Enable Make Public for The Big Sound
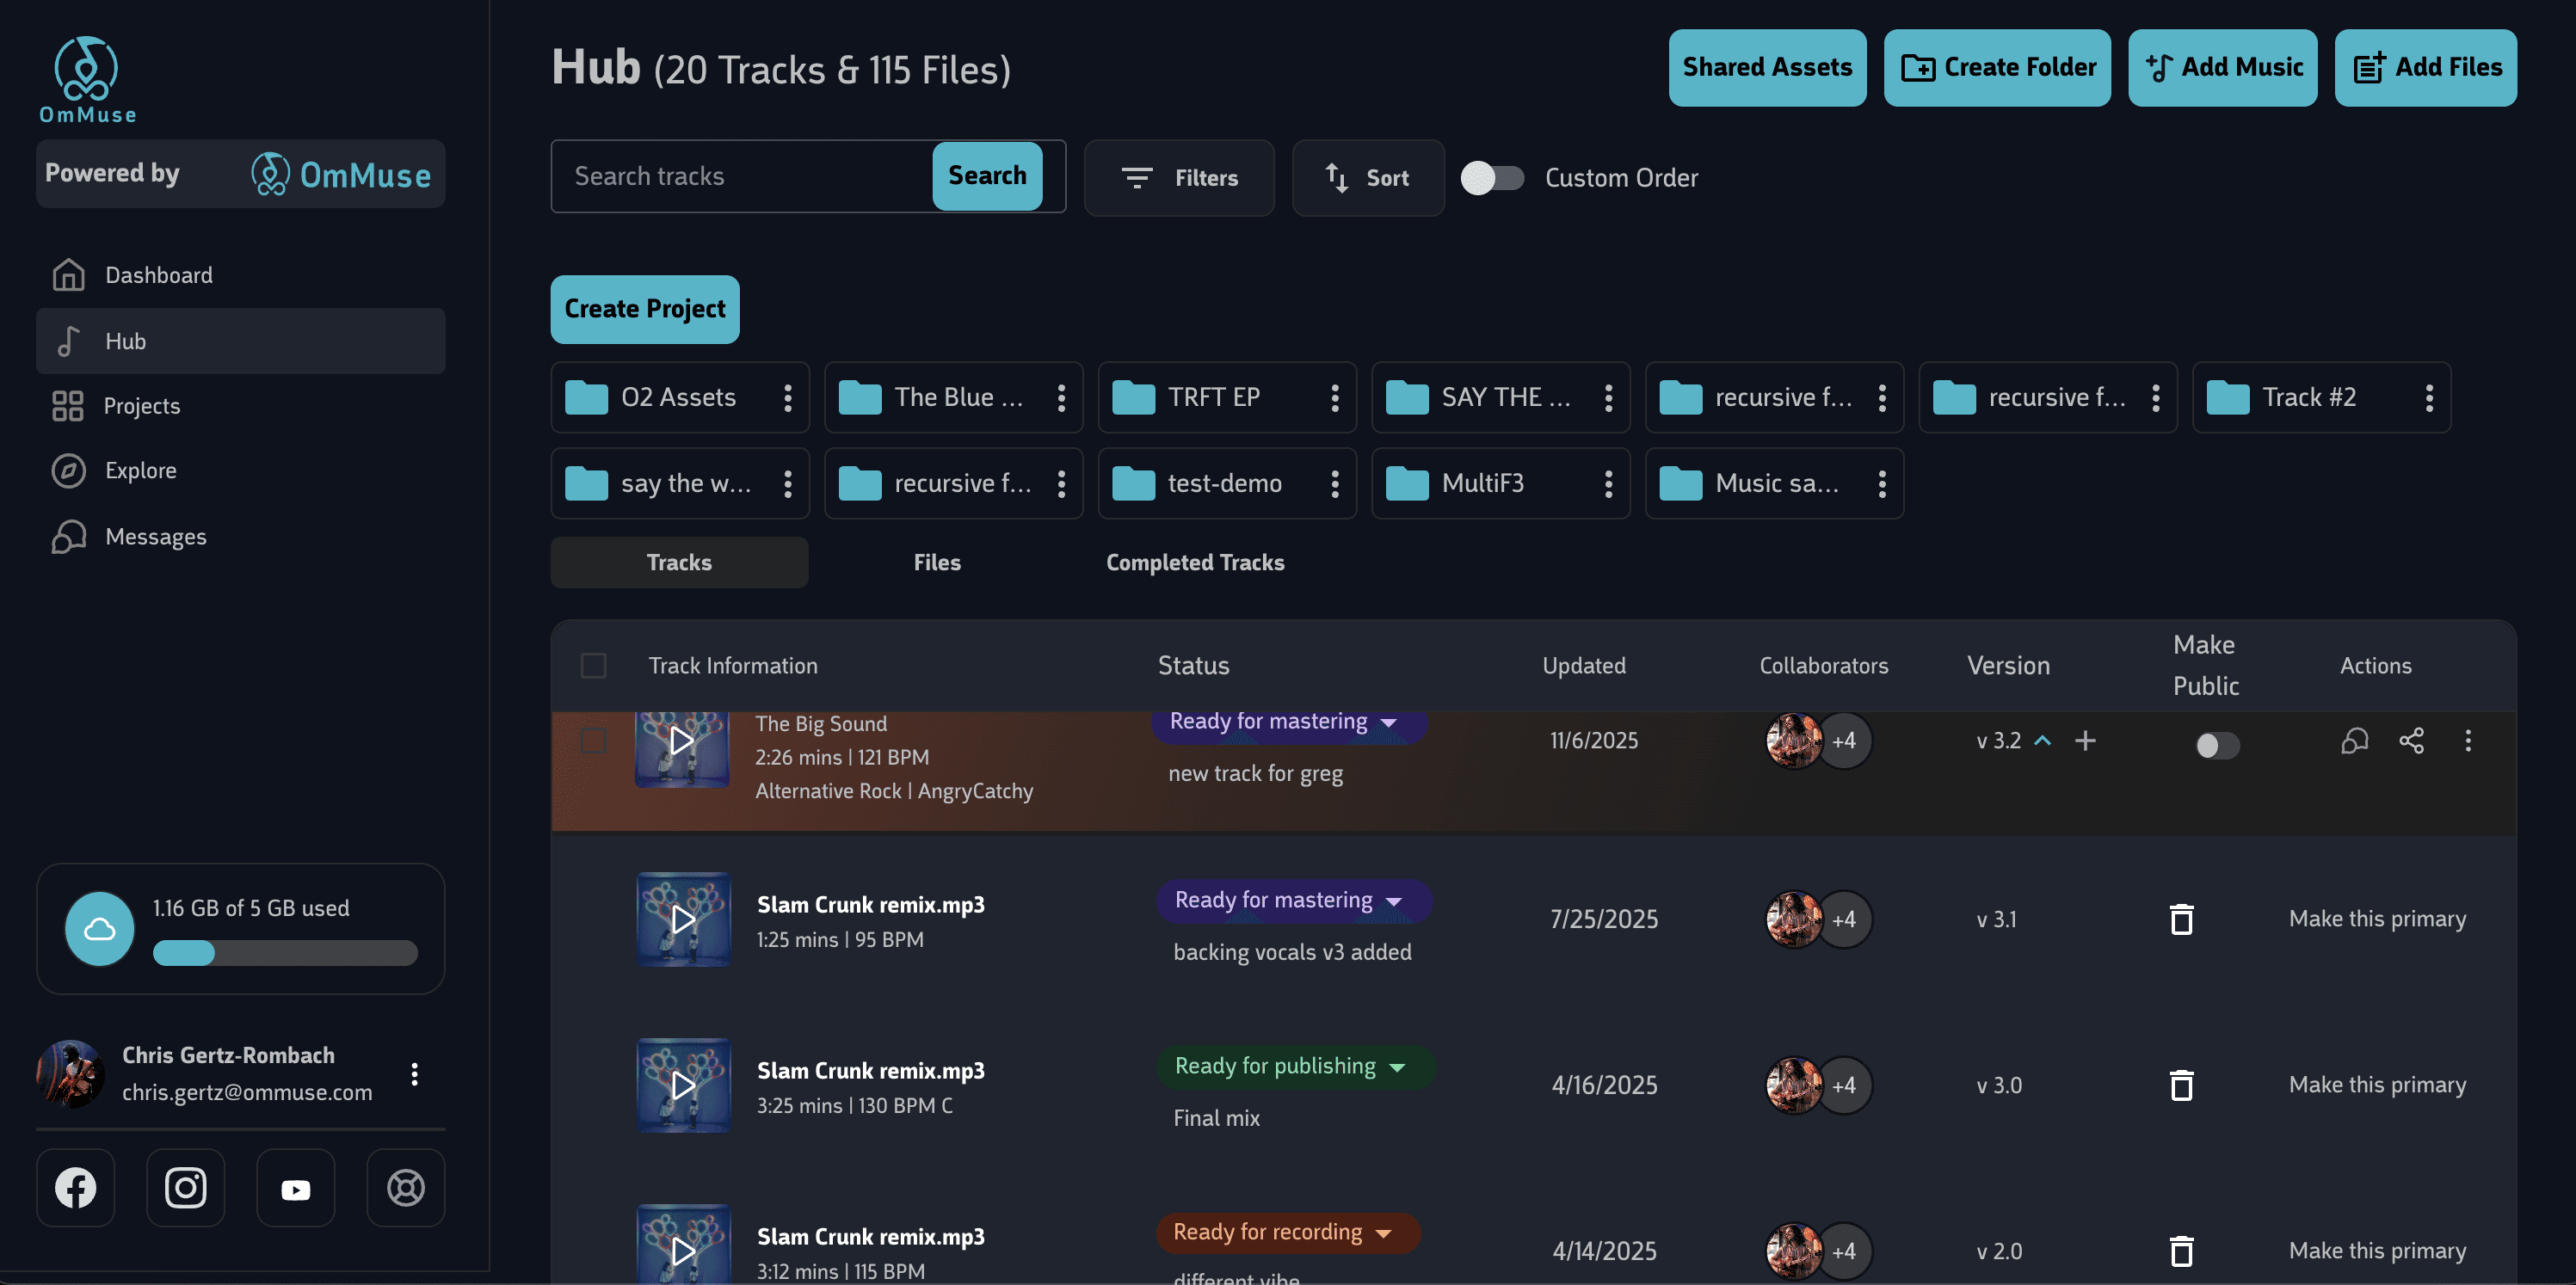The image size is (2576, 1285). click(2216, 745)
